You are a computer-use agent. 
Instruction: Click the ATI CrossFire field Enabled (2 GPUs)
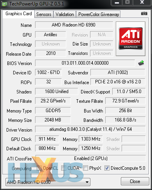click(x=91, y=158)
